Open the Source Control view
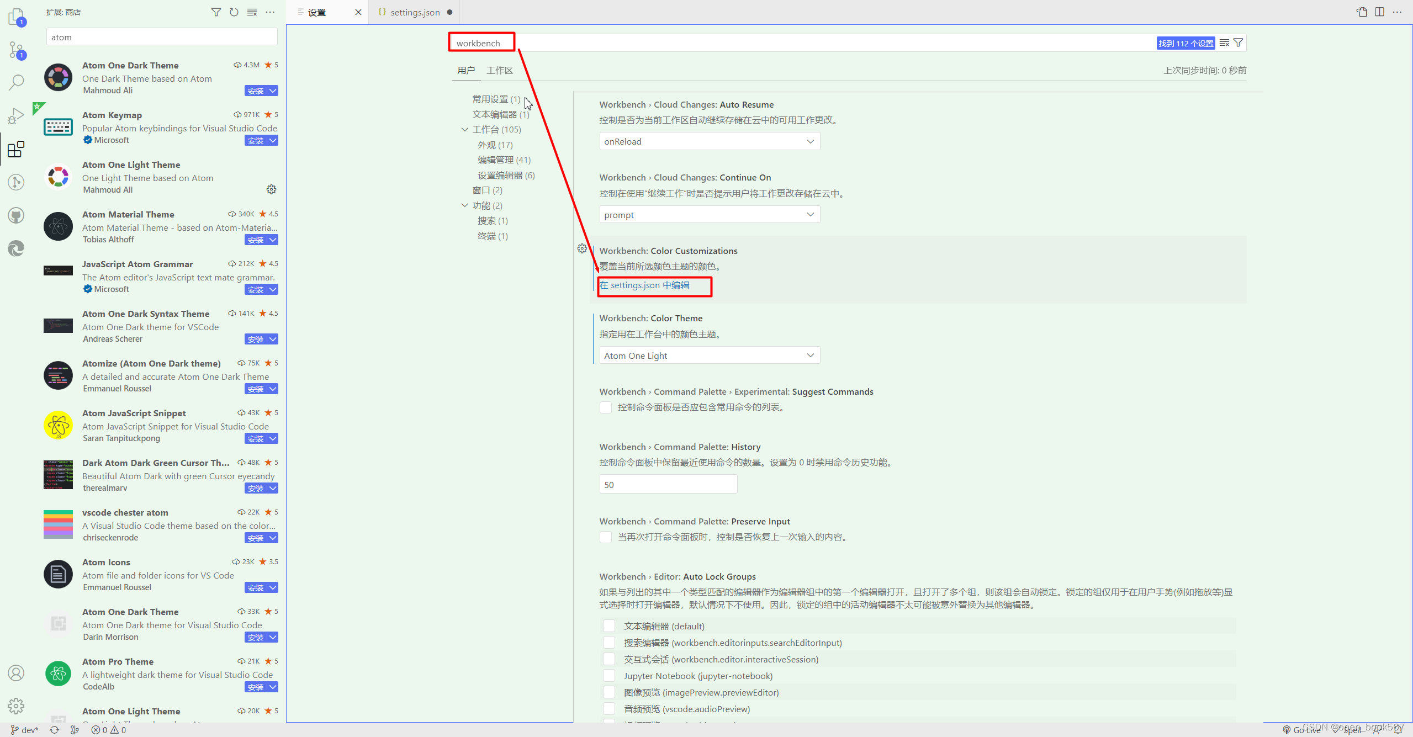This screenshot has height=737, width=1413. click(17, 50)
